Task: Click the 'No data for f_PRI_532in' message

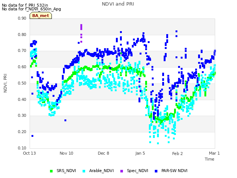Action: 25,5
